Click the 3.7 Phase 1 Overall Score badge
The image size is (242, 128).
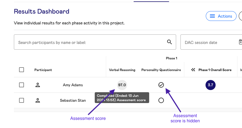(x=210, y=85)
